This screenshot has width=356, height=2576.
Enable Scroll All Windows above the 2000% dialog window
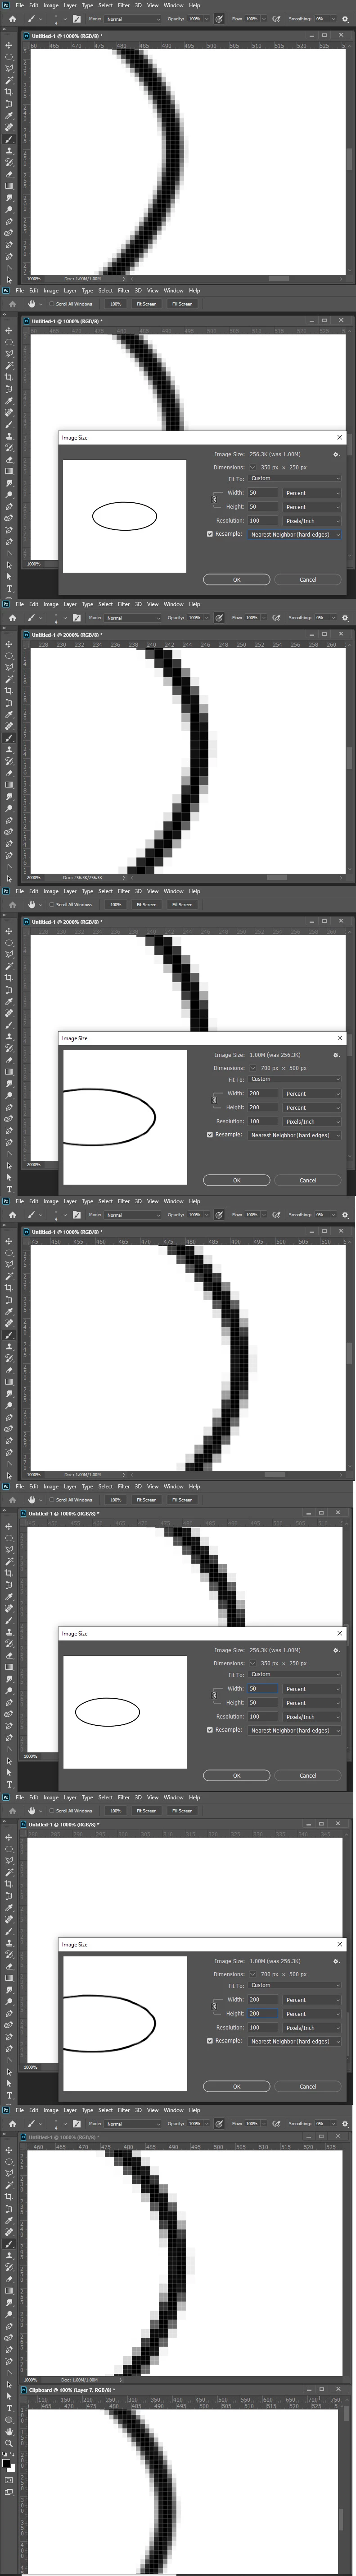51,904
